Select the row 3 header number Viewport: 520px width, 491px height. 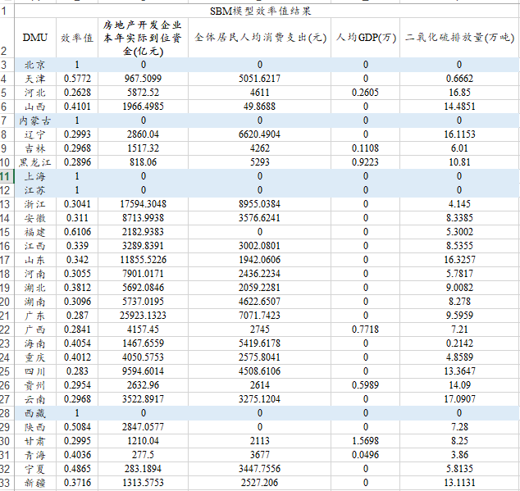[5, 65]
